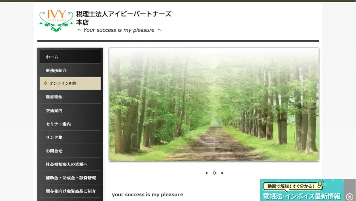The image size is (356, 201).
Task: Open 交通案内 in the sidebar
Action: coord(70,111)
